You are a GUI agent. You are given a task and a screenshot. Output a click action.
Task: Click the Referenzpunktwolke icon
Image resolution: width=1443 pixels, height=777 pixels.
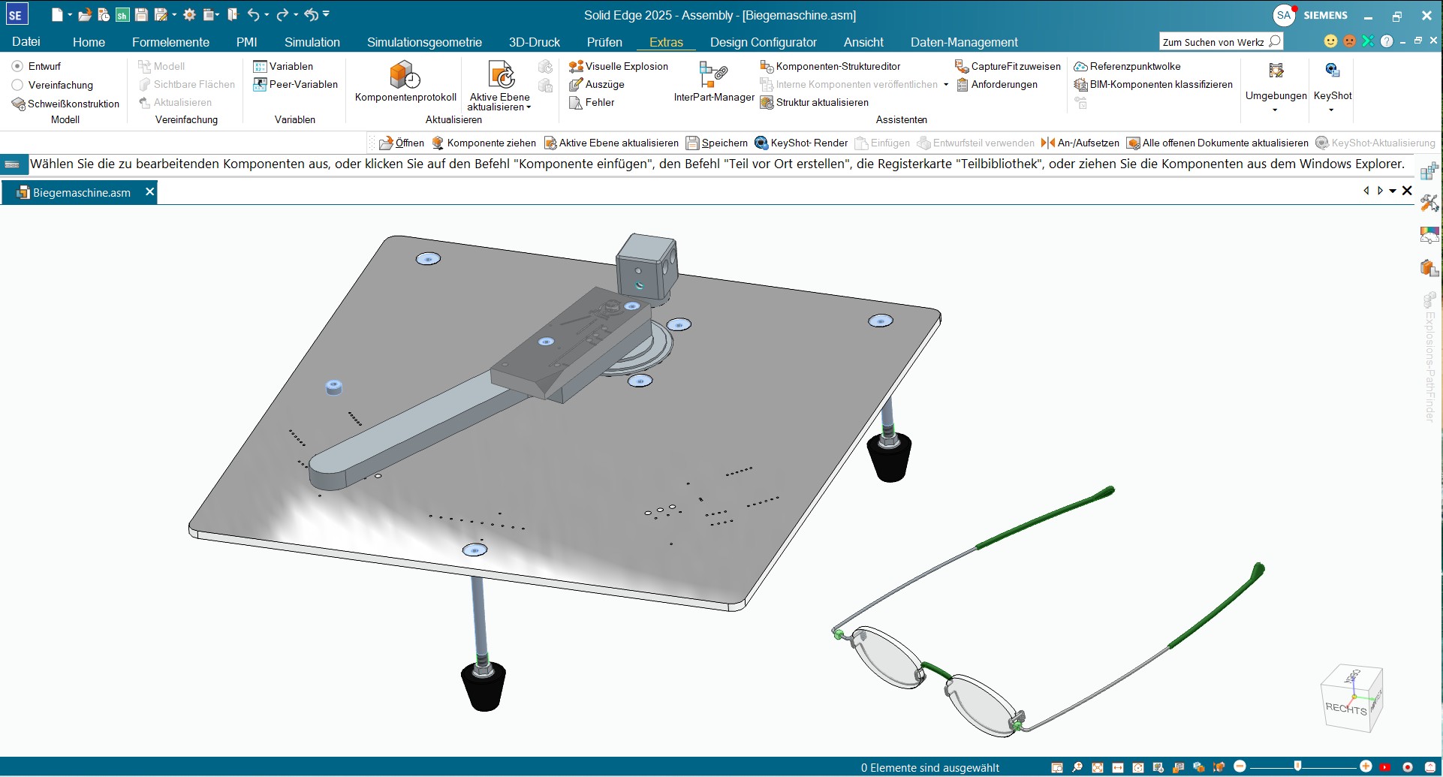click(x=1081, y=66)
